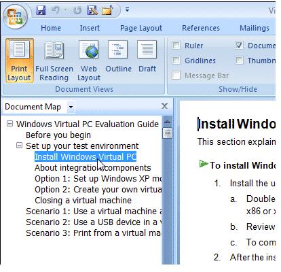Open the Customize Quick Access Toolbar dropdown
Image resolution: width=281 pixels, height=272 pixels.
coord(128,10)
